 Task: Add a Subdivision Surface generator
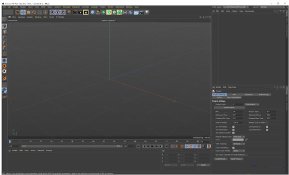[x=104, y=13]
